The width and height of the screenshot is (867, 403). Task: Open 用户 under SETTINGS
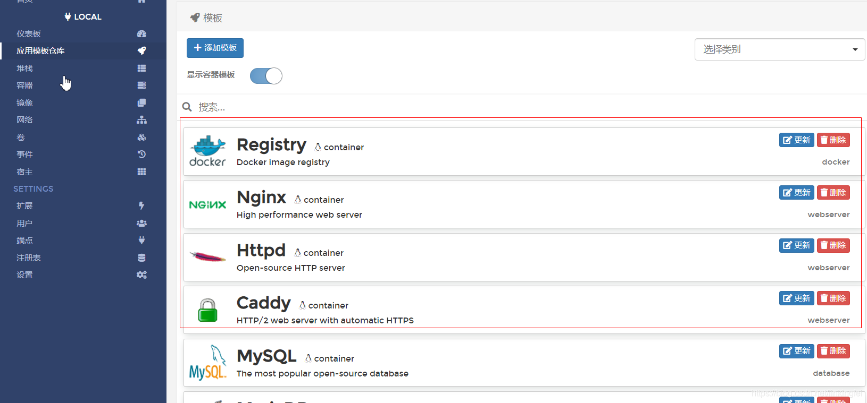tap(24, 223)
